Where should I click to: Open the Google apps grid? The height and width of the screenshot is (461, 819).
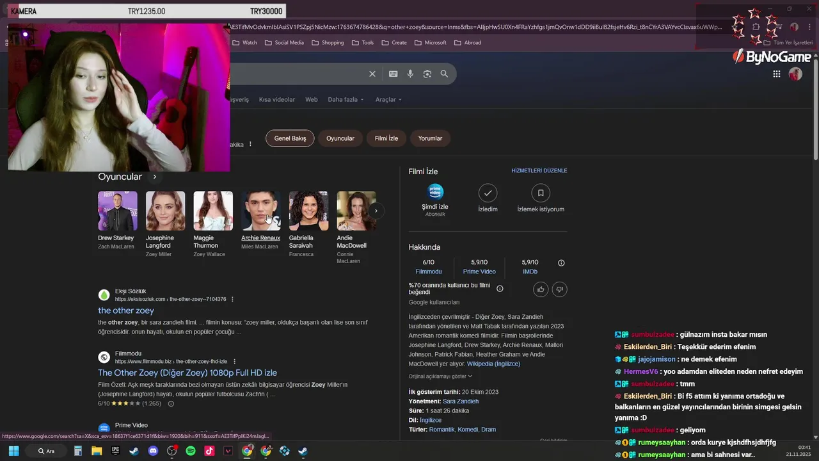point(777,74)
